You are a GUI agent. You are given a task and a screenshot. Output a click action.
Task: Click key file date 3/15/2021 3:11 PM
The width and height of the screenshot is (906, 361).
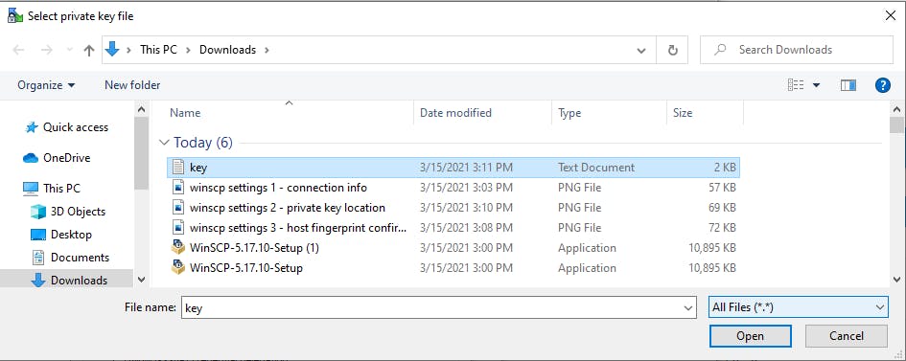tap(466, 168)
